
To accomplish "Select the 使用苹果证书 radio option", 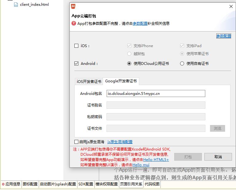I will pyautogui.click(x=182, y=54).
